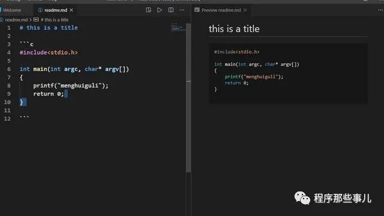Click readme.md in the breadcrumb
Viewport: 384px width, 216px height.
point(16,20)
